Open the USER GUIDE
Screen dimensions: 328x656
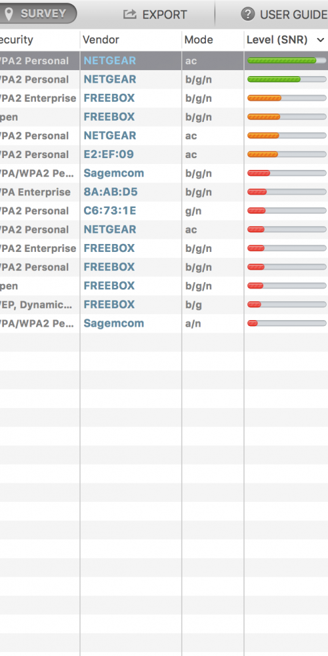coord(285,14)
